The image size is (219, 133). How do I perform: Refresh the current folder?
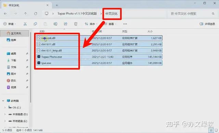click(36, 14)
